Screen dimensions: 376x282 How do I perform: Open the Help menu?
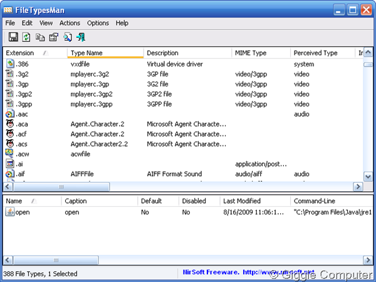coord(122,23)
